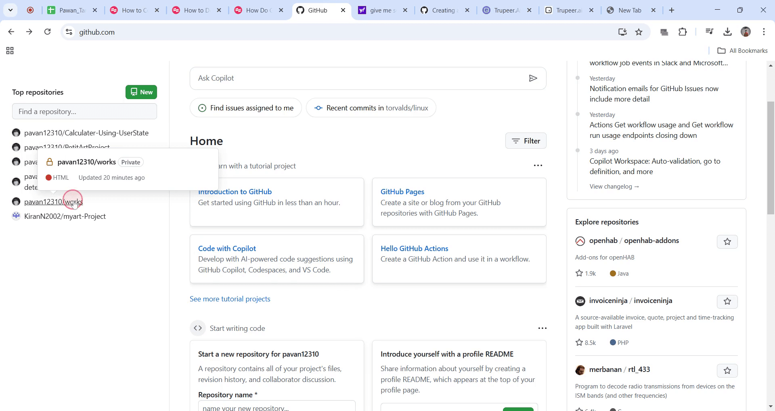Click the code brackets icon beside Start writing code
Viewport: 775px width, 411px height.
198,328
